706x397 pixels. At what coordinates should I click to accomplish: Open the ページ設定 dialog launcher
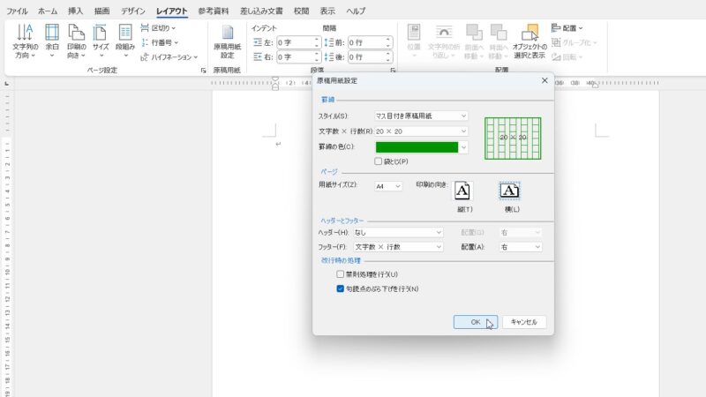point(204,71)
